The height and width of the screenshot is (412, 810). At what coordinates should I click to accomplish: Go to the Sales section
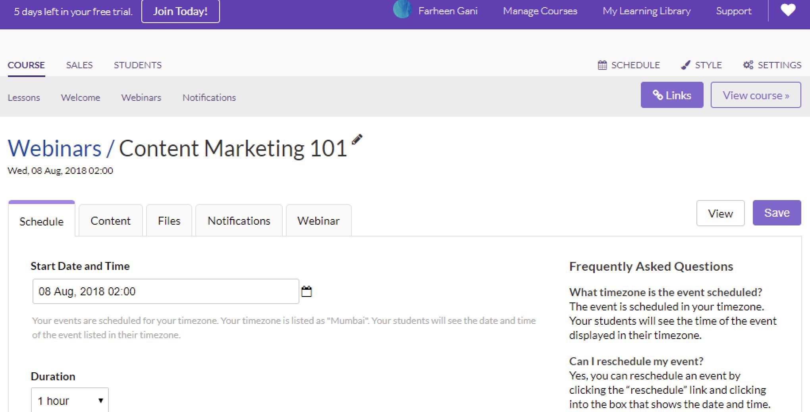tap(79, 65)
